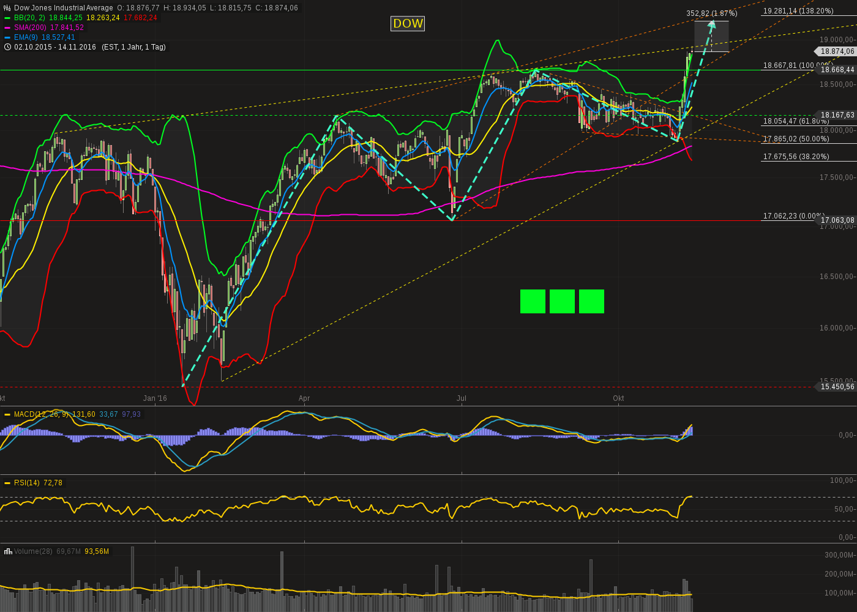
Task: Click yellow RSI(14) legend color marker
Action: point(7,483)
